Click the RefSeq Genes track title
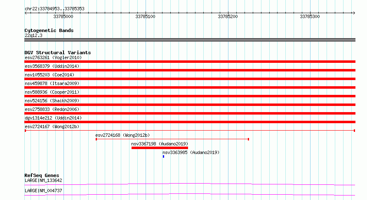Viewport: 367px width, 200px height. pyautogui.click(x=42, y=175)
